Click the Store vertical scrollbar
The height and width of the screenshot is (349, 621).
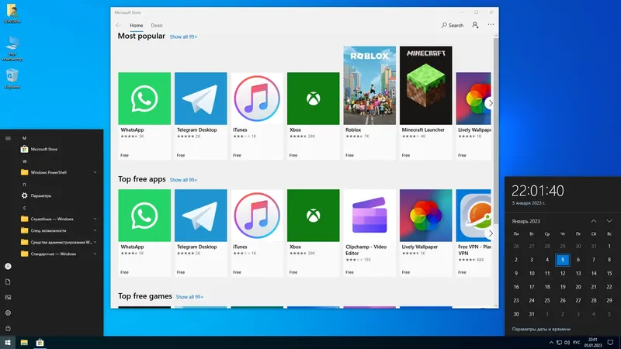495,130
